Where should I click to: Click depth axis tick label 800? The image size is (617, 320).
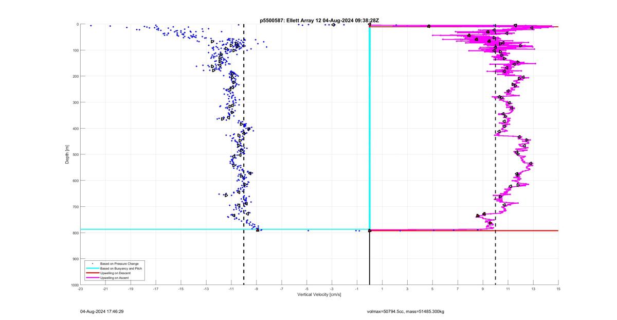[x=75, y=233]
